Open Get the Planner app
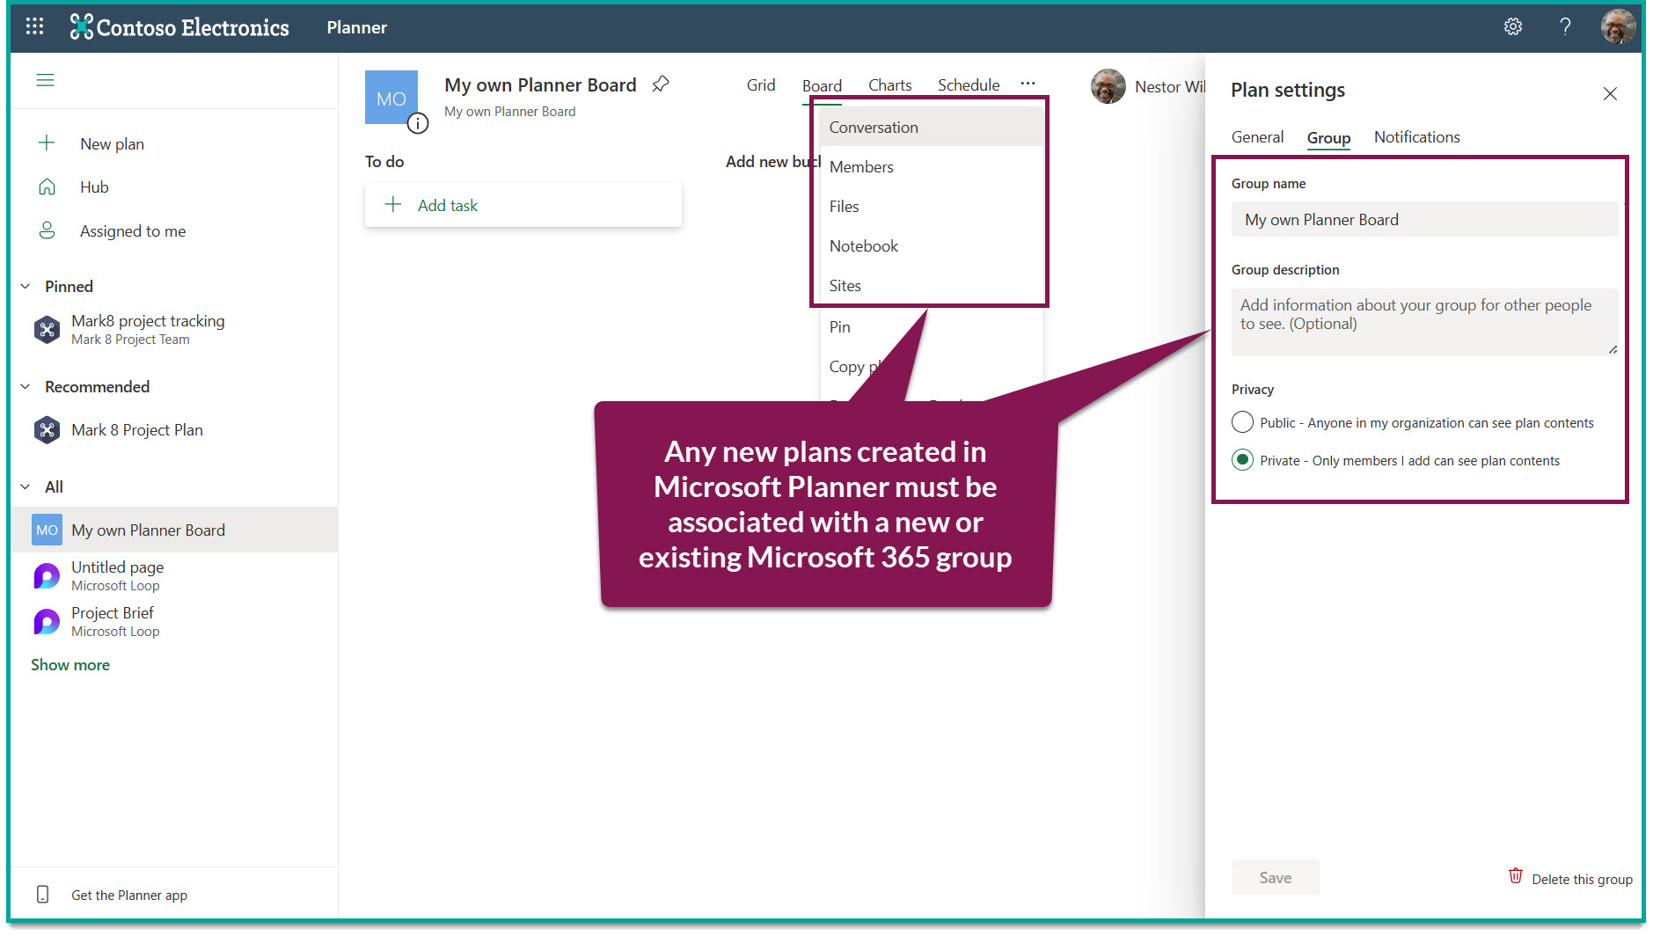The width and height of the screenshot is (1653, 936). tap(129, 895)
